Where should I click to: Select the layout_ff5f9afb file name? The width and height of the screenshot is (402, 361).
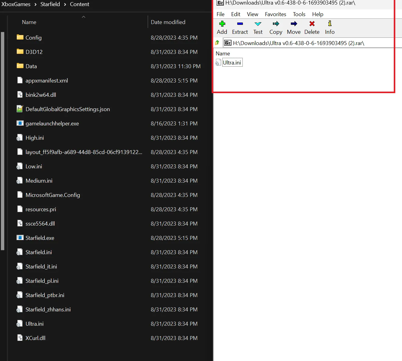[84, 152]
